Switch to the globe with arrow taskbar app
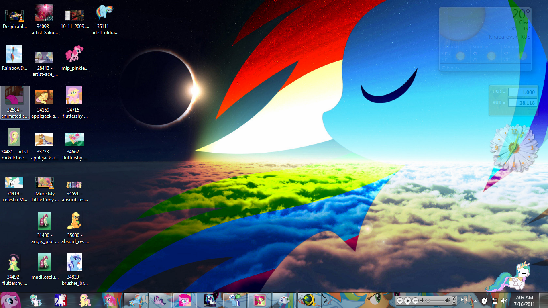This screenshot has height=308, width=548. coord(310,300)
